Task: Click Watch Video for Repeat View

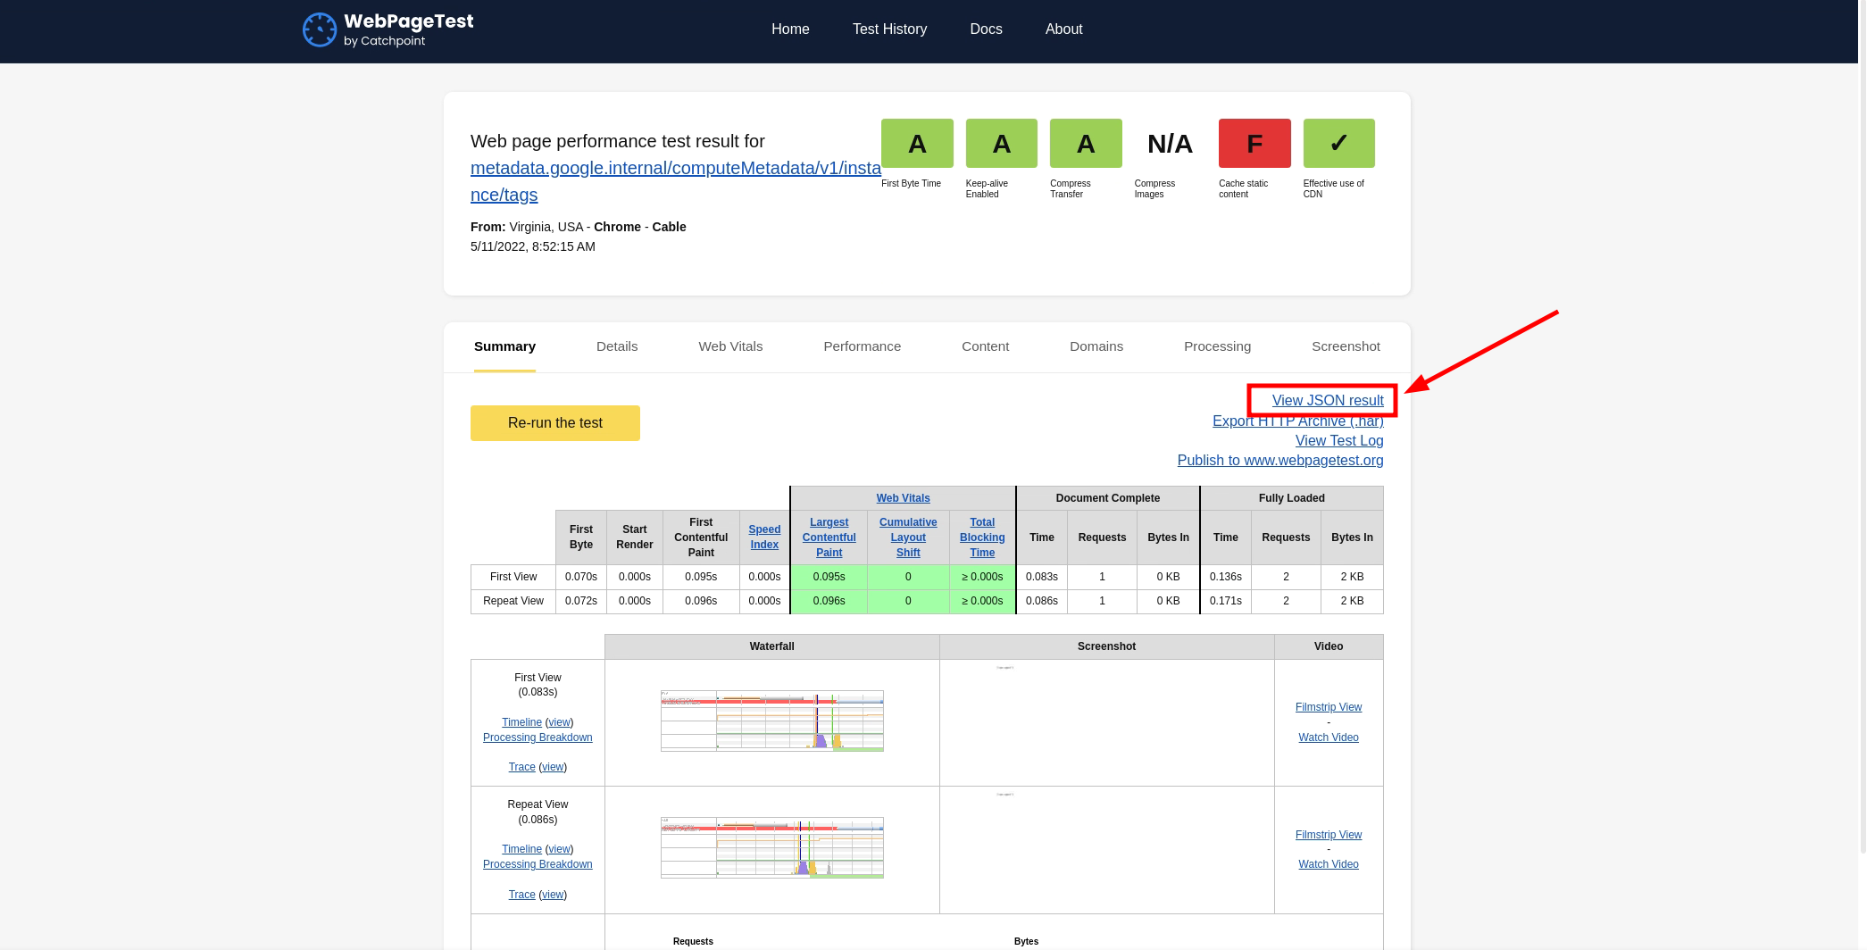Action: (x=1328, y=864)
